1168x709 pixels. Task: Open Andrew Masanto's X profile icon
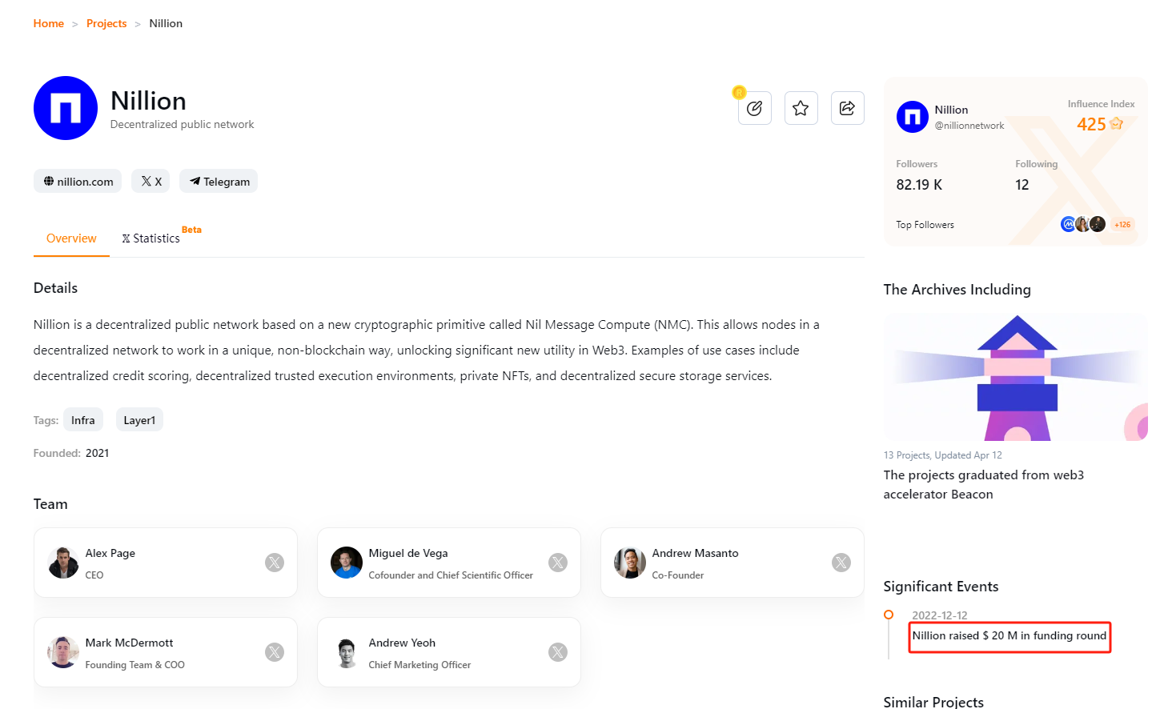[841, 563]
